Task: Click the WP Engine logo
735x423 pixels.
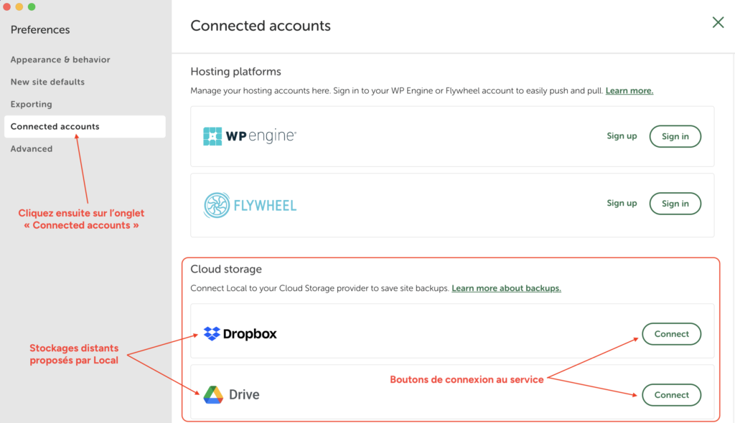Action: coord(249,136)
